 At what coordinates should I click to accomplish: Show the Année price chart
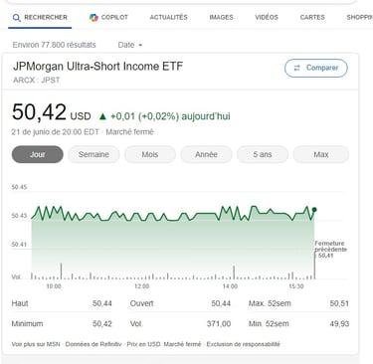206,154
